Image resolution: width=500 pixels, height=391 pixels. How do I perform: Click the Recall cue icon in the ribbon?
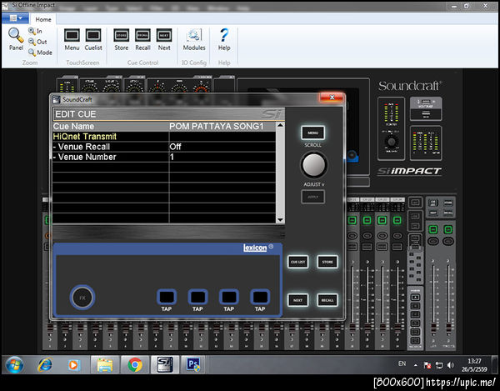(x=142, y=36)
